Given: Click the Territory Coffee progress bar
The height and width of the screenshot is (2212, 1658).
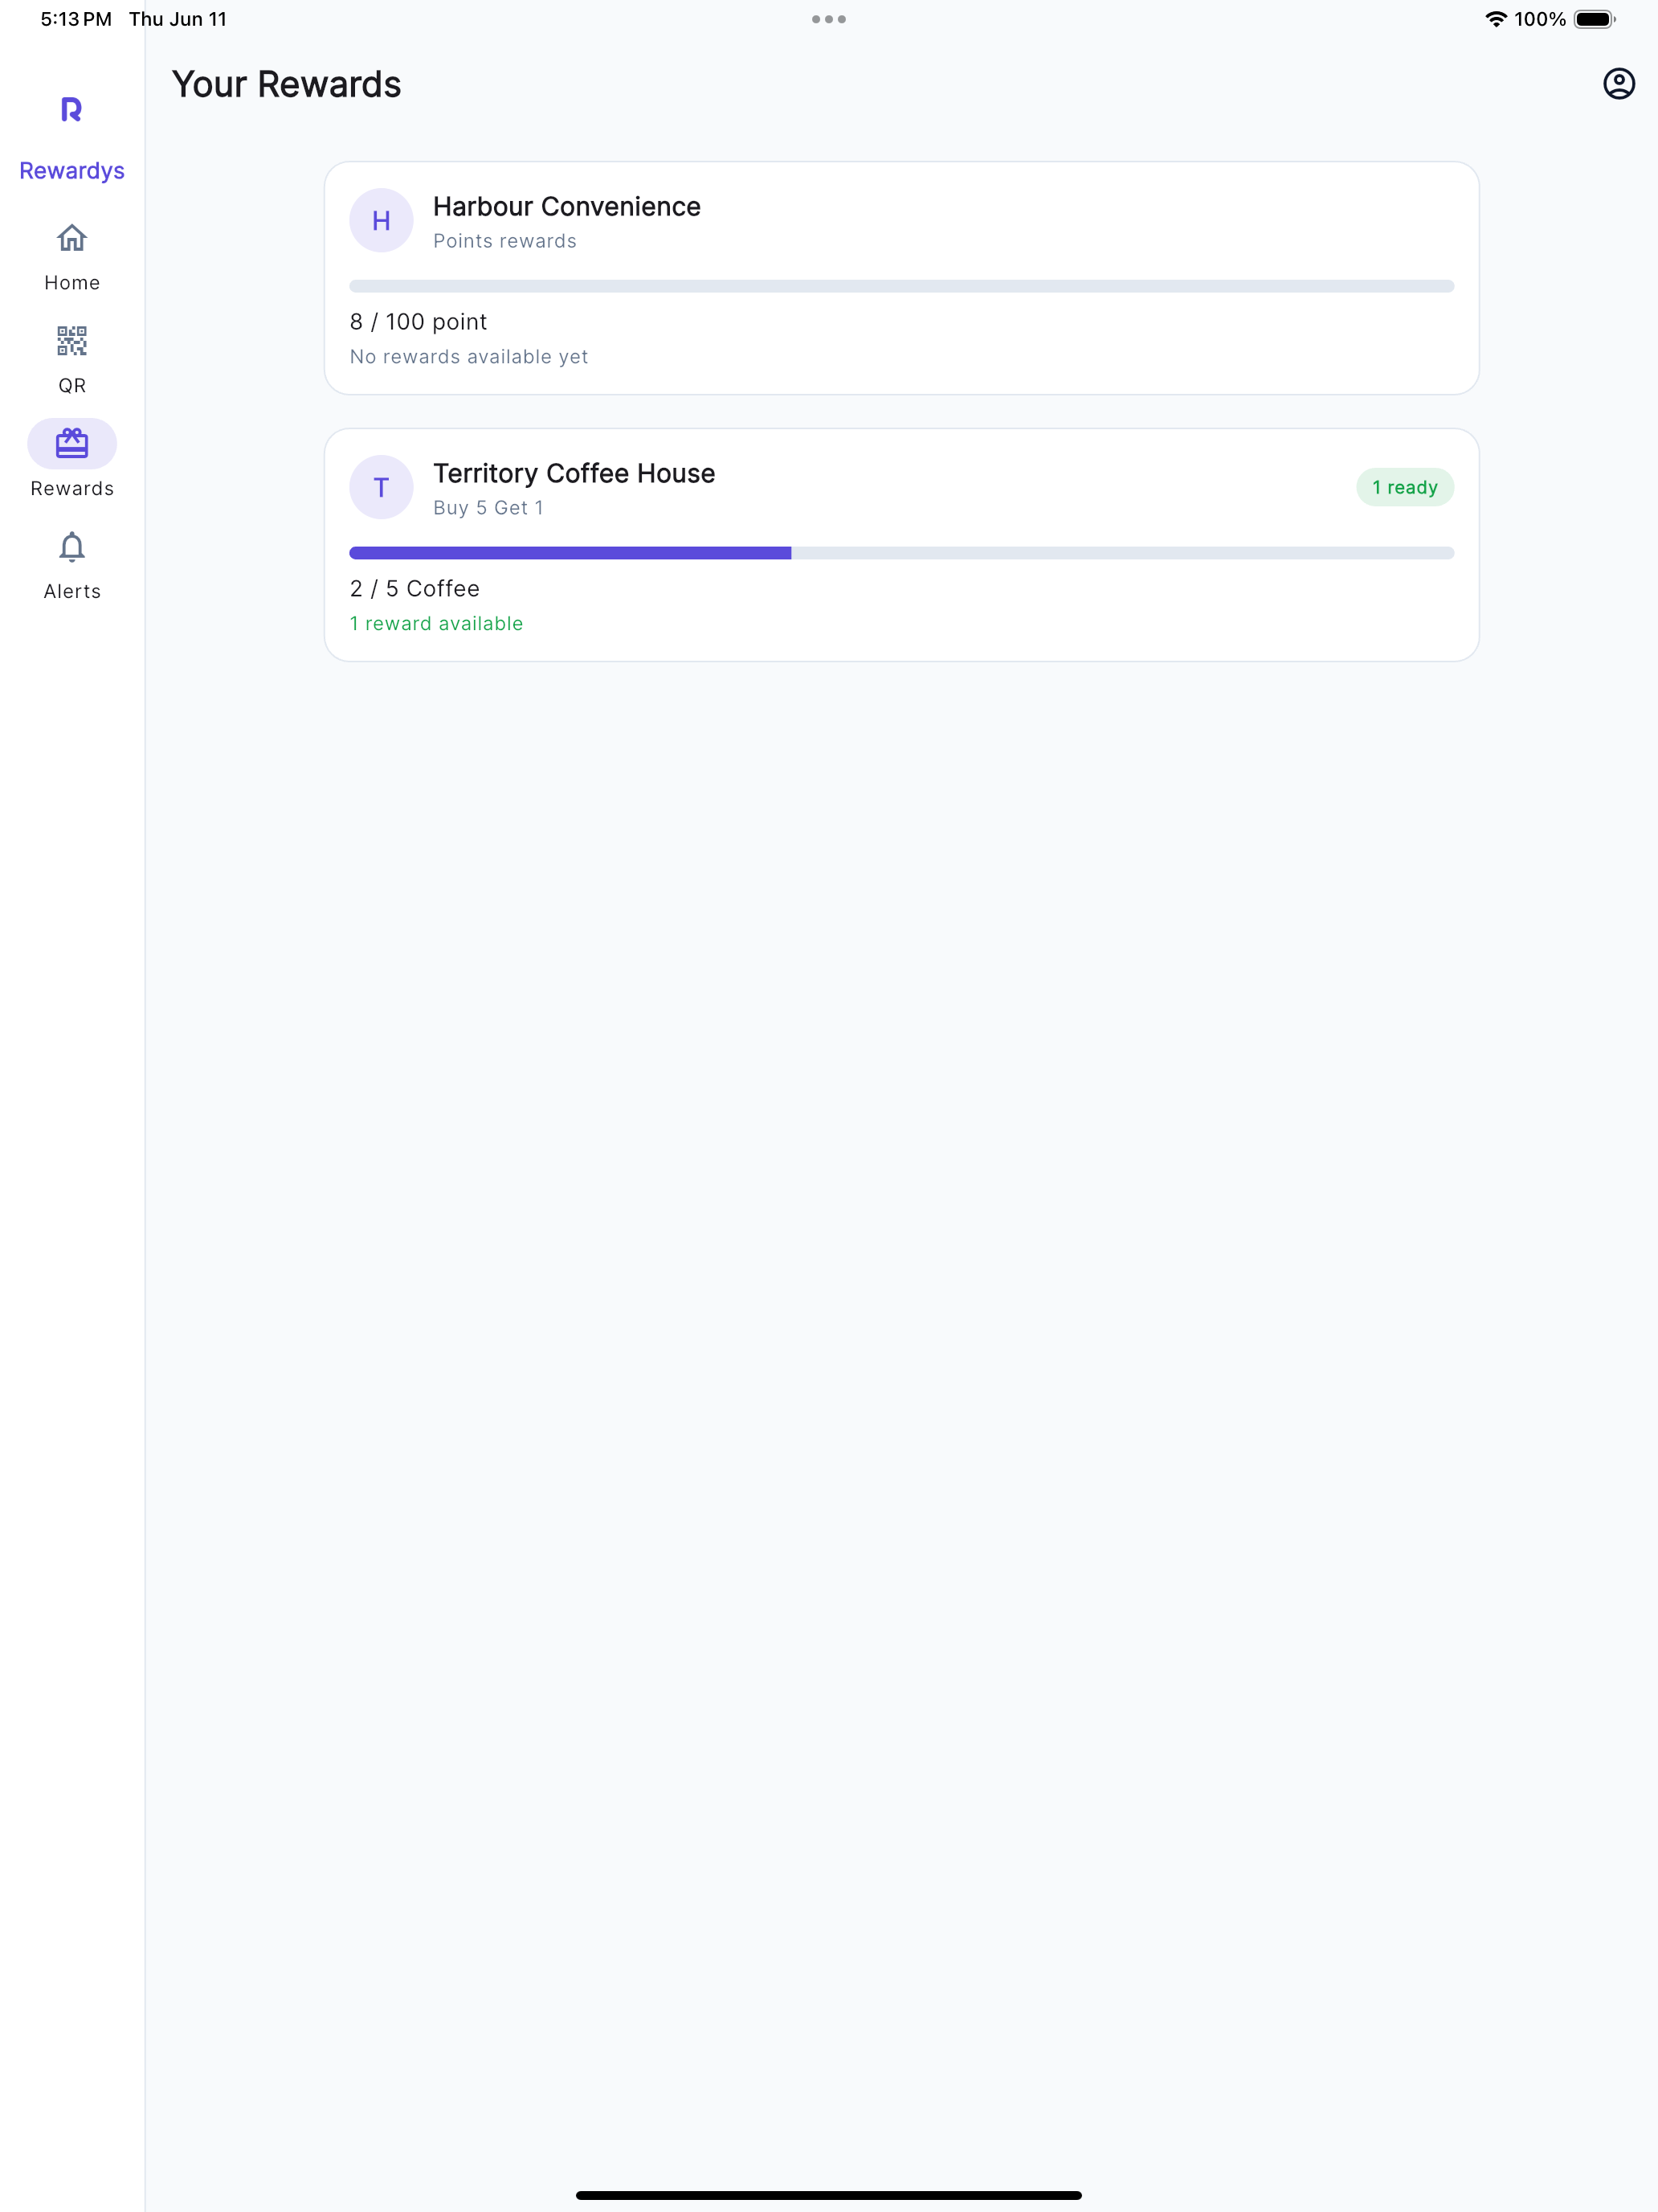Looking at the screenshot, I should click(x=901, y=553).
